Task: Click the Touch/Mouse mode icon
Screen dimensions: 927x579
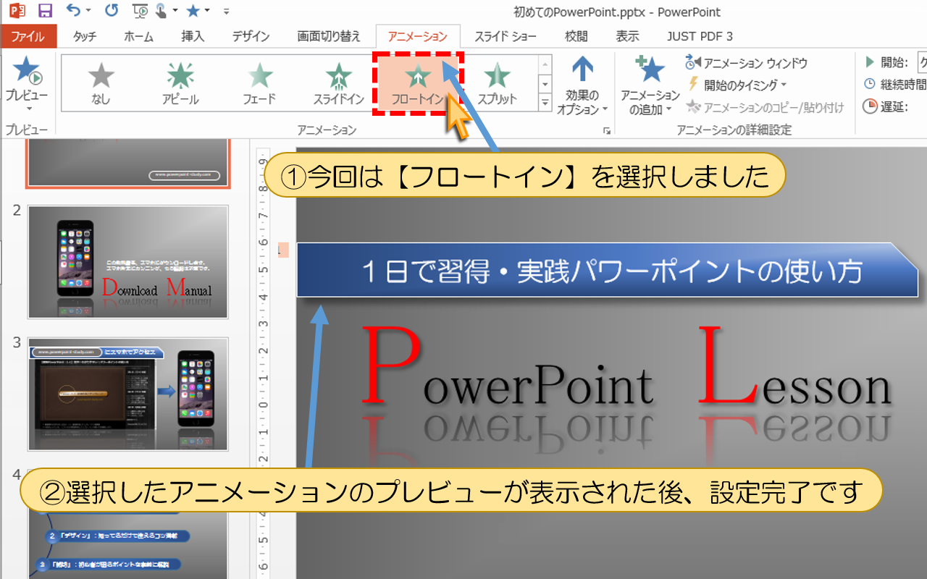Action: (x=160, y=11)
